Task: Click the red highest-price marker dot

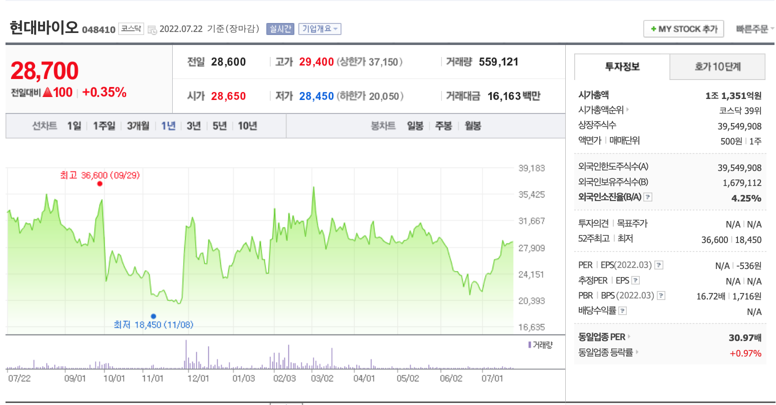Action: tap(100, 183)
